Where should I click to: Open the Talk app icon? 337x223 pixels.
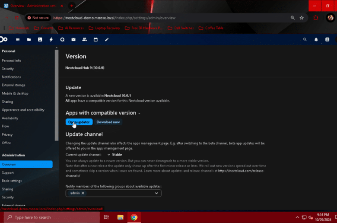click(x=62, y=40)
